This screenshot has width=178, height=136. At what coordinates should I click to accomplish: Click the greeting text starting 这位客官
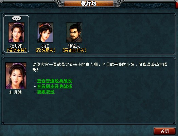pyautogui.click(x=100, y=67)
